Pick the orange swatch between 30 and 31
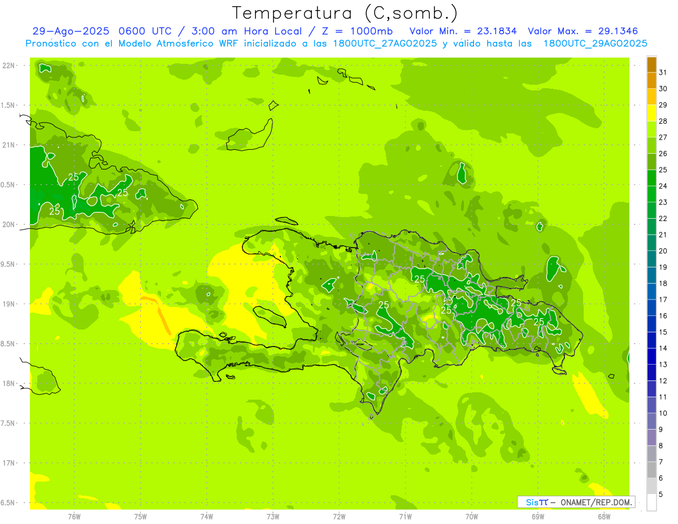This screenshot has width=678, height=524. [x=651, y=81]
